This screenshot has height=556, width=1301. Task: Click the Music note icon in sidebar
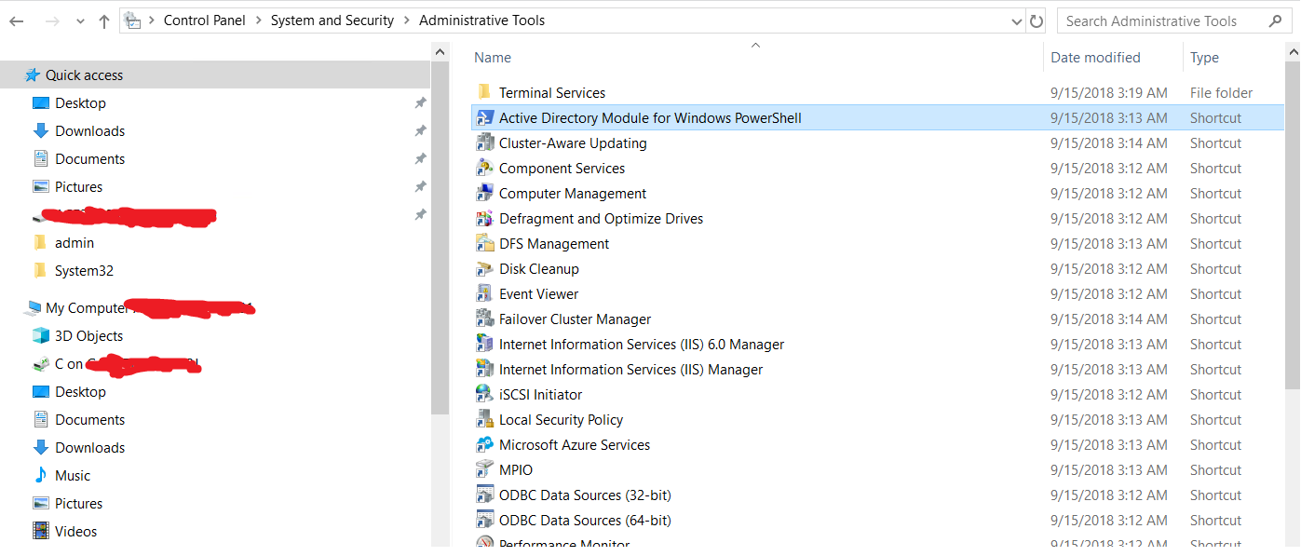coord(40,475)
